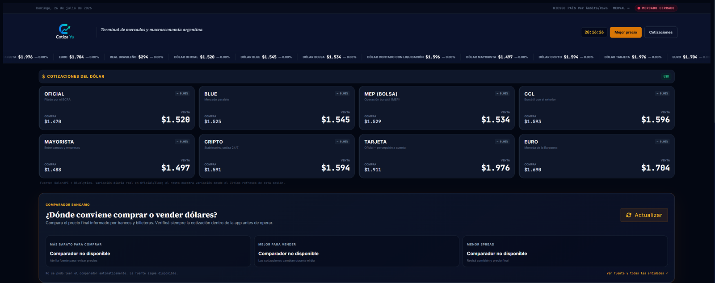The image size is (715, 283).
Task: Open Ver fuente y todas las entidades link
Action: coord(637,273)
